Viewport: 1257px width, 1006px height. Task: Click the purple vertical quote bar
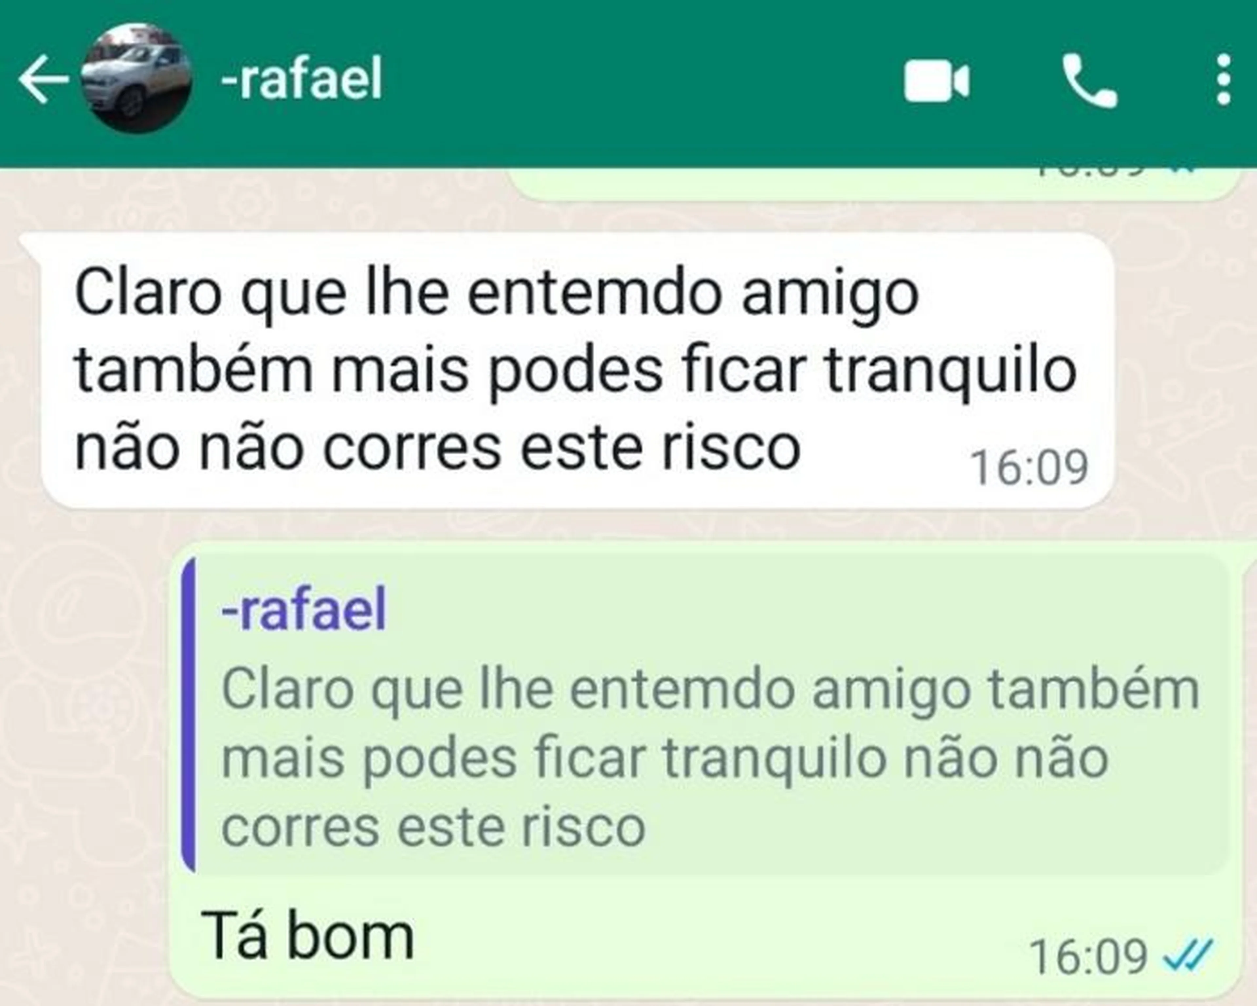tap(188, 714)
